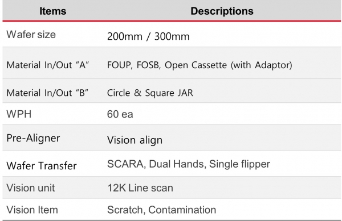
Task: Select the Vision Item row label
Action: click(x=32, y=210)
